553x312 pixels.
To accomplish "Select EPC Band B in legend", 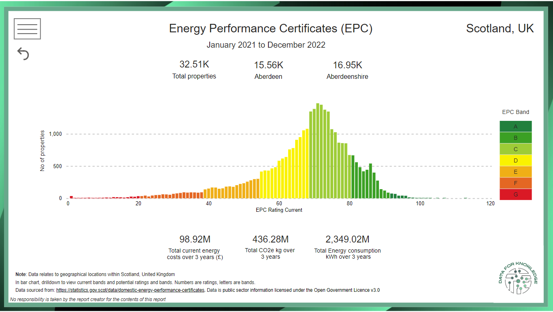I will pyautogui.click(x=515, y=138).
